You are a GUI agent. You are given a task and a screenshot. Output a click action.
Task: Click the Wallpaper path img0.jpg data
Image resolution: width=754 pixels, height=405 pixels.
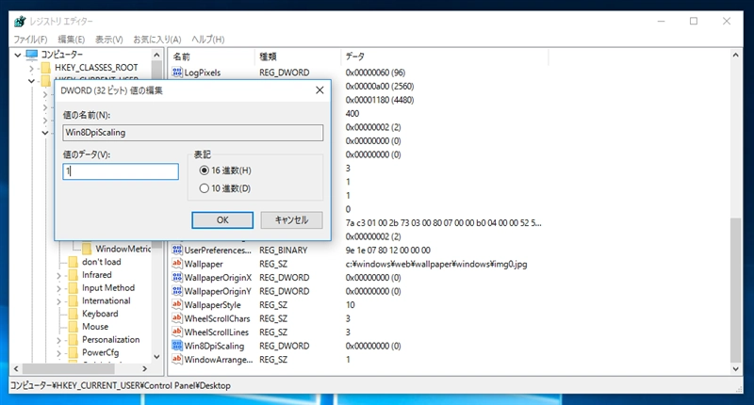click(436, 264)
